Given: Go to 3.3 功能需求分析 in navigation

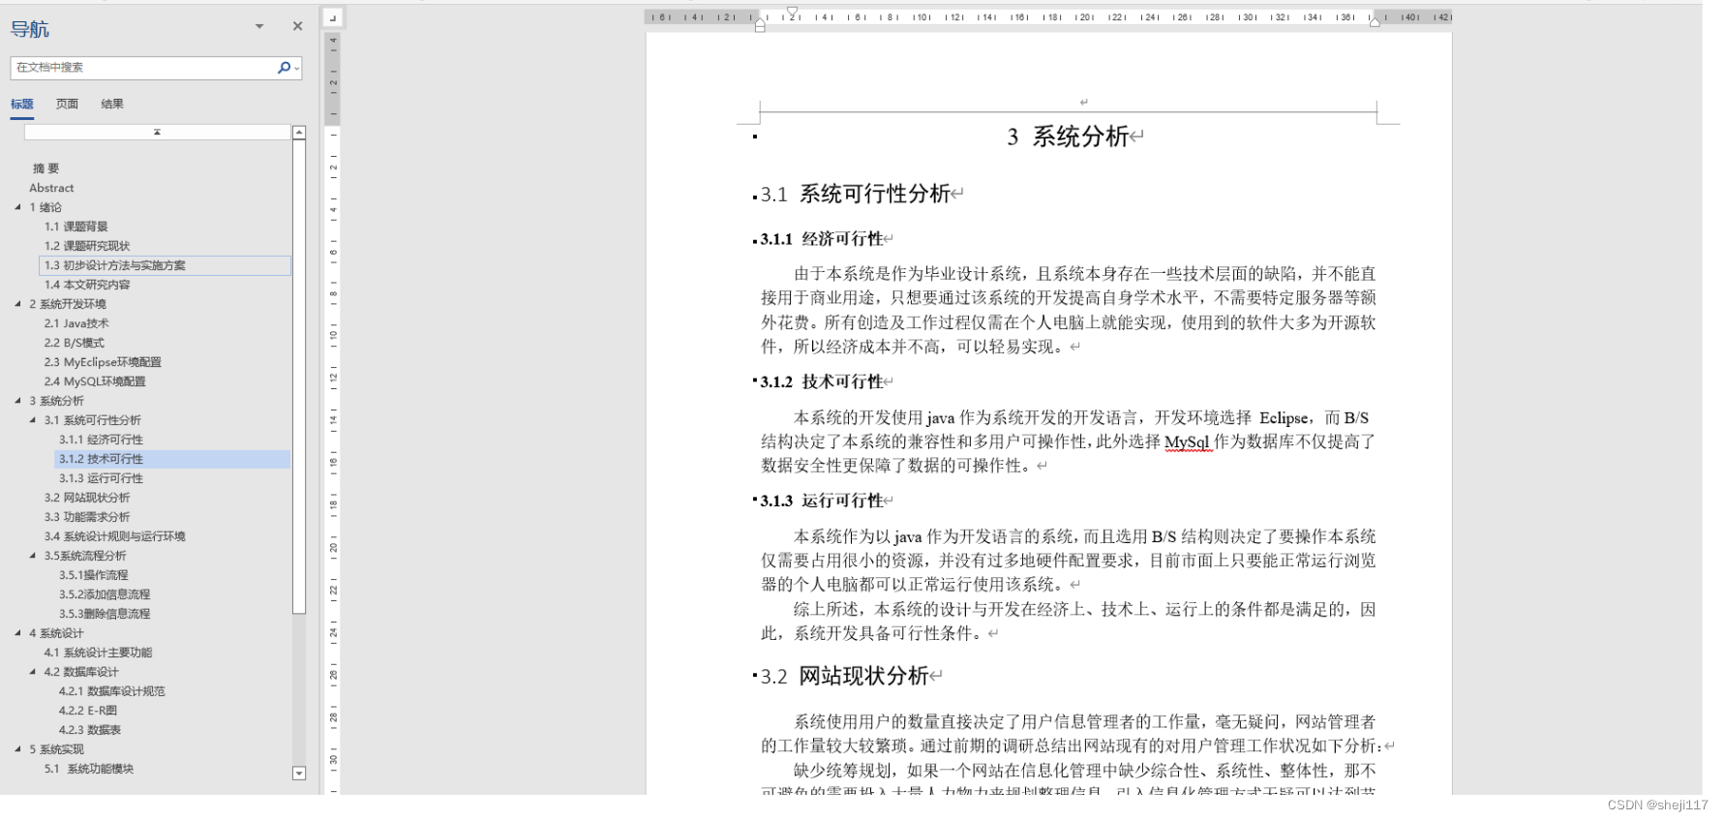Looking at the screenshot, I should [87, 517].
